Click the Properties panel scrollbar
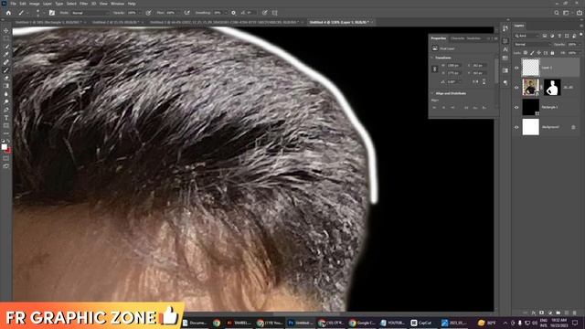The height and width of the screenshot is (329, 585). pyautogui.click(x=496, y=71)
